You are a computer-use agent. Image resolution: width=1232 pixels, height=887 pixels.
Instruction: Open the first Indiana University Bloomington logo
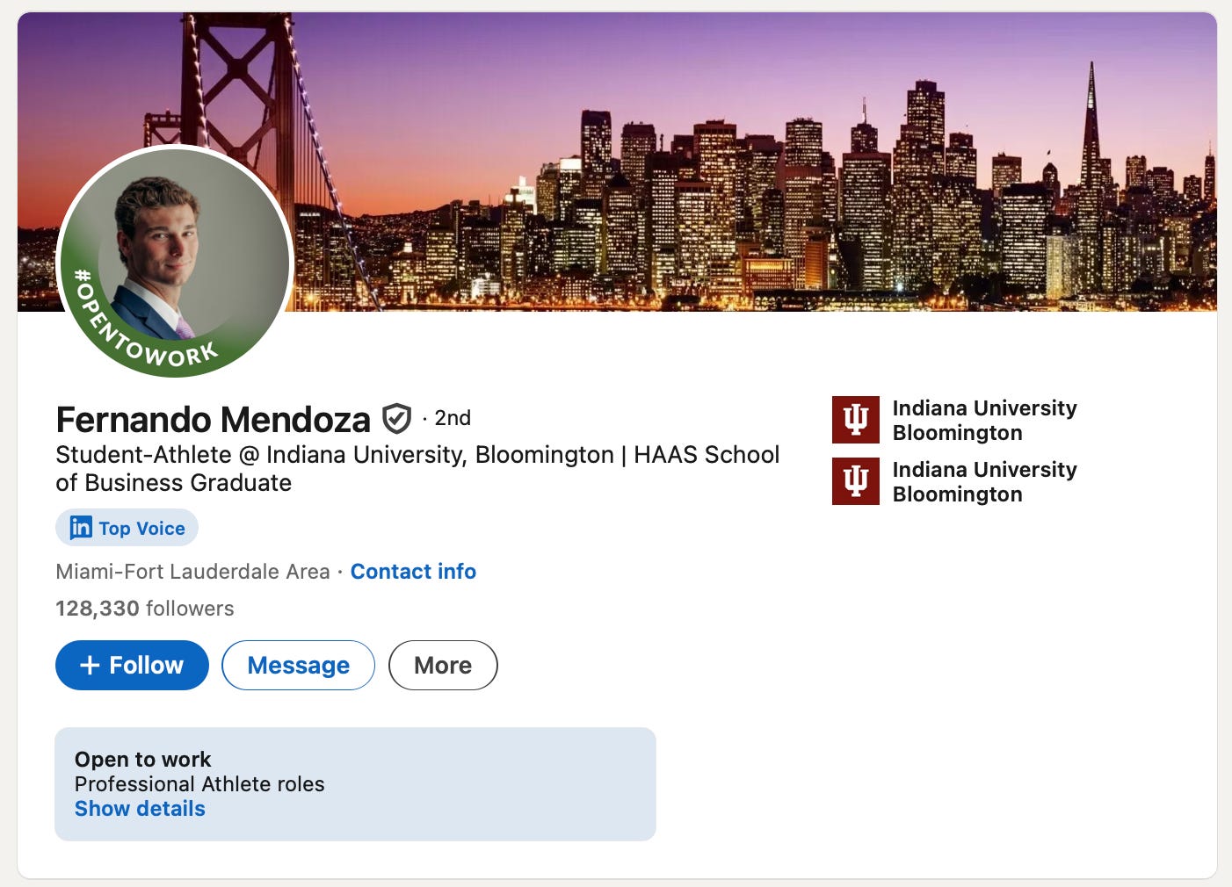(x=855, y=420)
